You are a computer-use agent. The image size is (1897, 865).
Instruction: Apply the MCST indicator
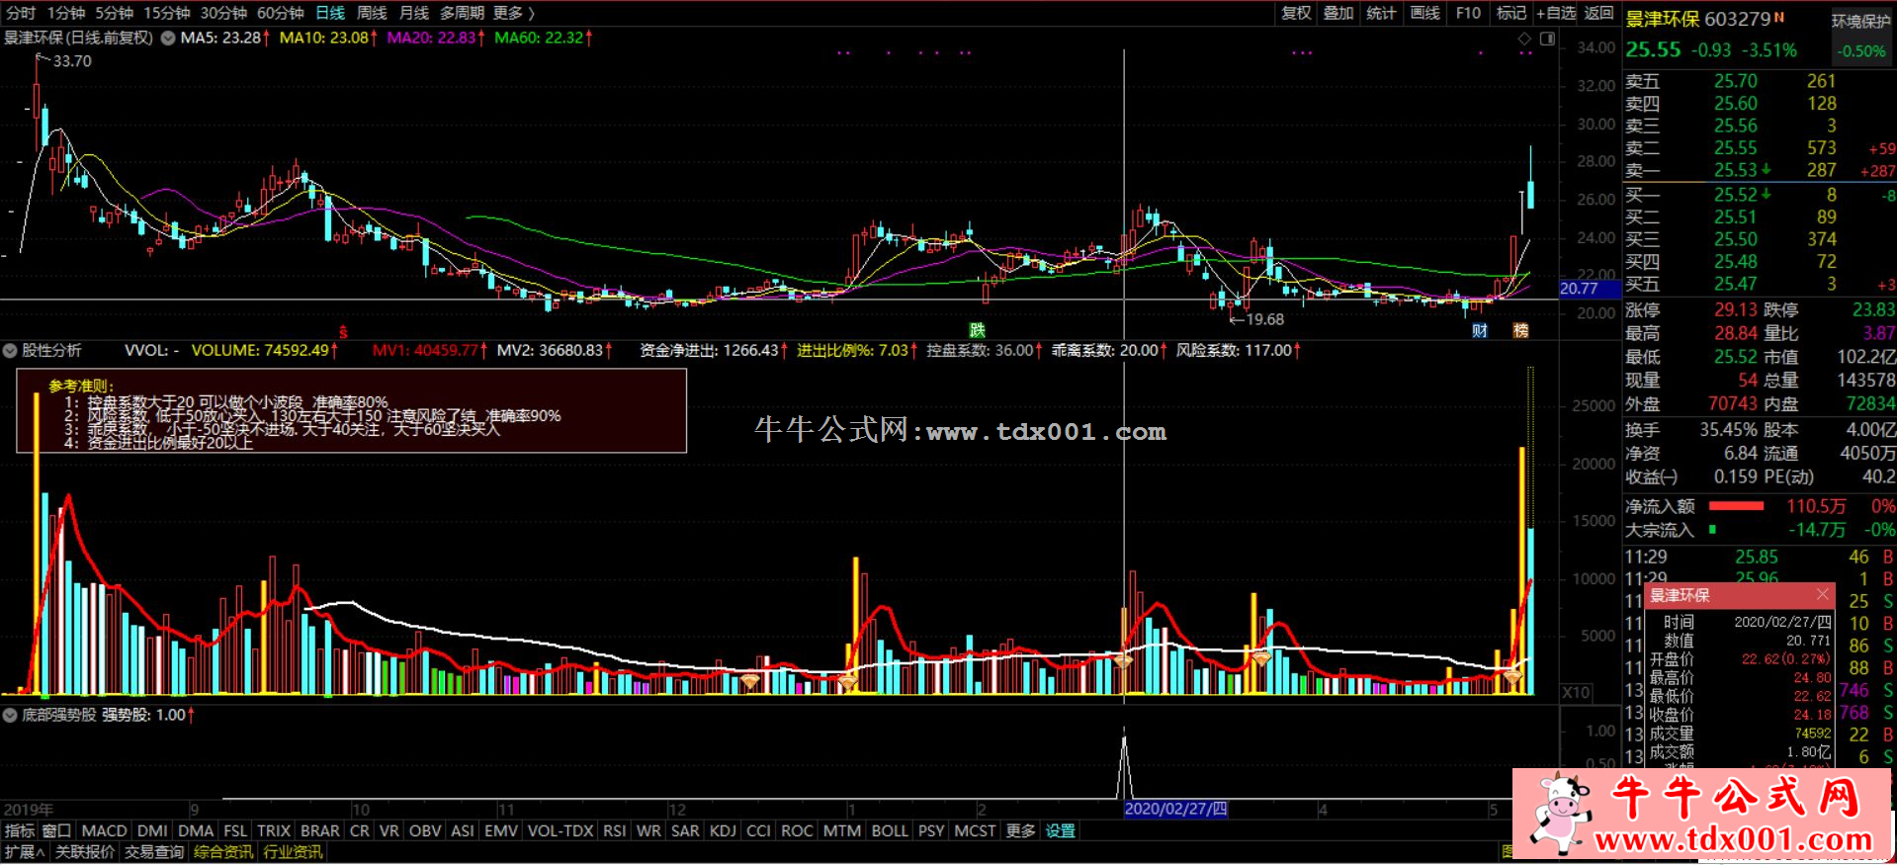[x=975, y=830]
